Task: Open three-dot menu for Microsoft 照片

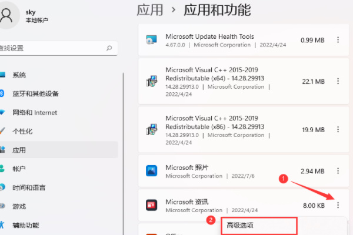Action: coord(338,171)
